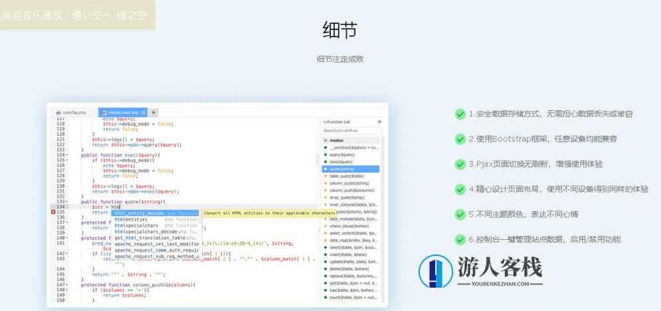The image size is (661, 311).
Task: Place cursor at line 134 after $str = htm
Action: point(121,207)
